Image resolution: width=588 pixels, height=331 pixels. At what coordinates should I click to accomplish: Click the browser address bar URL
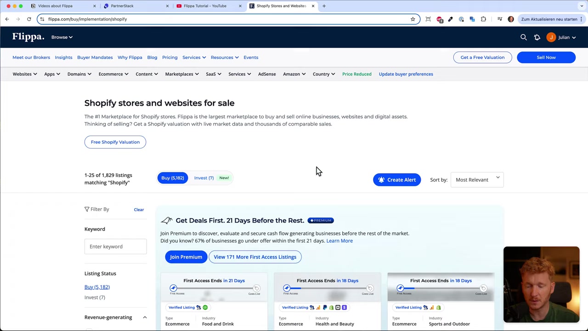[87, 19]
